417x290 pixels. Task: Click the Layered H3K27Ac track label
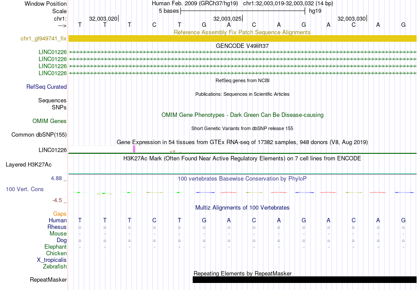(x=29, y=165)
